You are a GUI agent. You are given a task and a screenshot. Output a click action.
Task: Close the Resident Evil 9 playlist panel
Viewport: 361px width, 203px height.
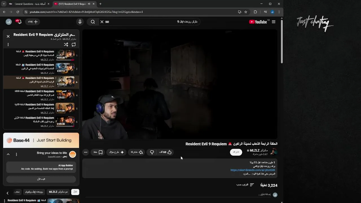pyautogui.click(x=8, y=36)
